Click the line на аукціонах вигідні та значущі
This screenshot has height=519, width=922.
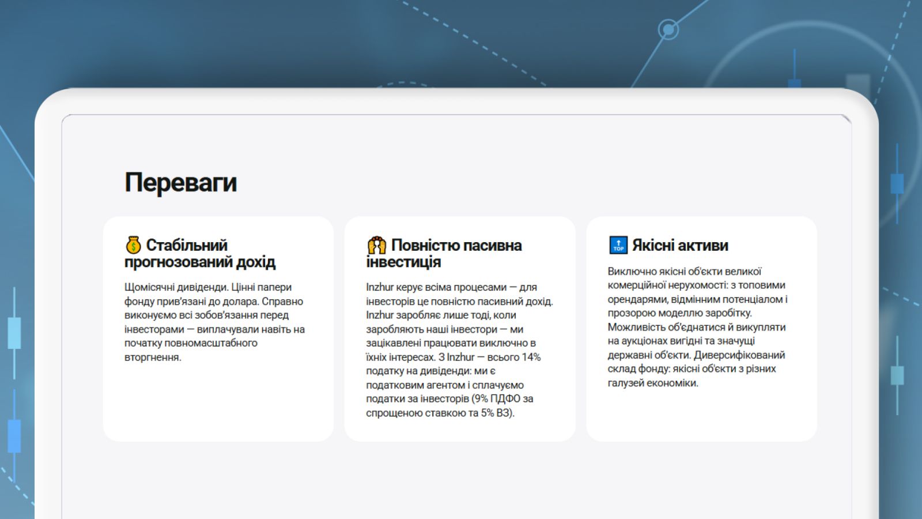pyautogui.click(x=681, y=341)
